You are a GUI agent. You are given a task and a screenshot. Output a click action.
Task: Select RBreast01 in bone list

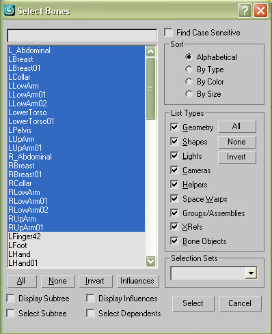tap(77, 174)
